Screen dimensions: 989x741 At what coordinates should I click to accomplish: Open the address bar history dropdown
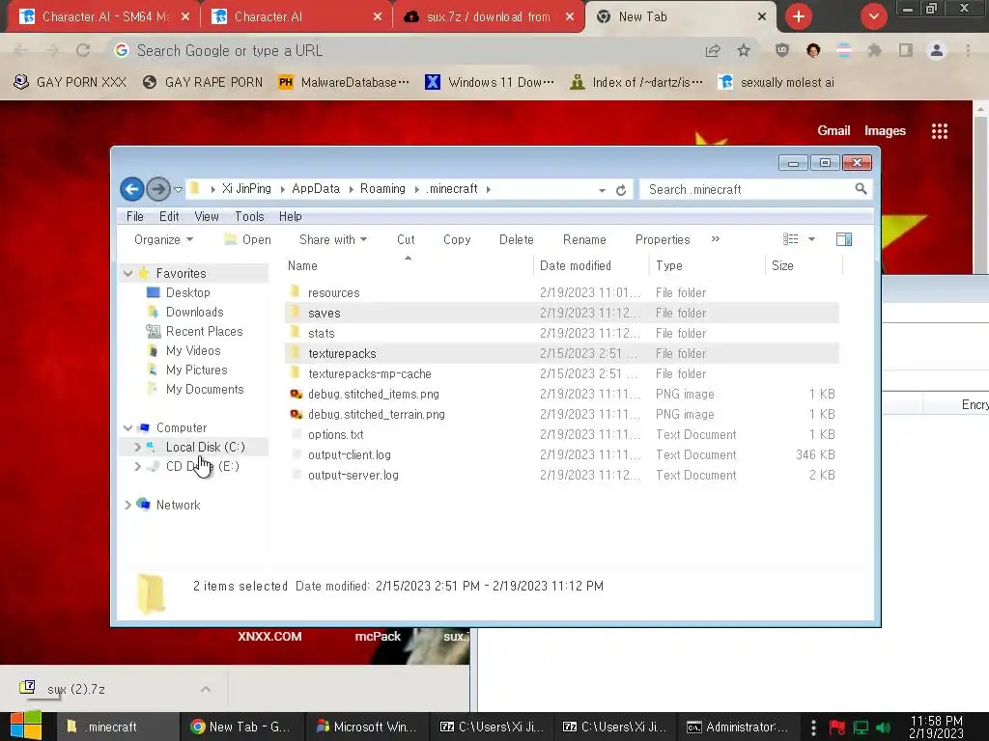point(602,190)
